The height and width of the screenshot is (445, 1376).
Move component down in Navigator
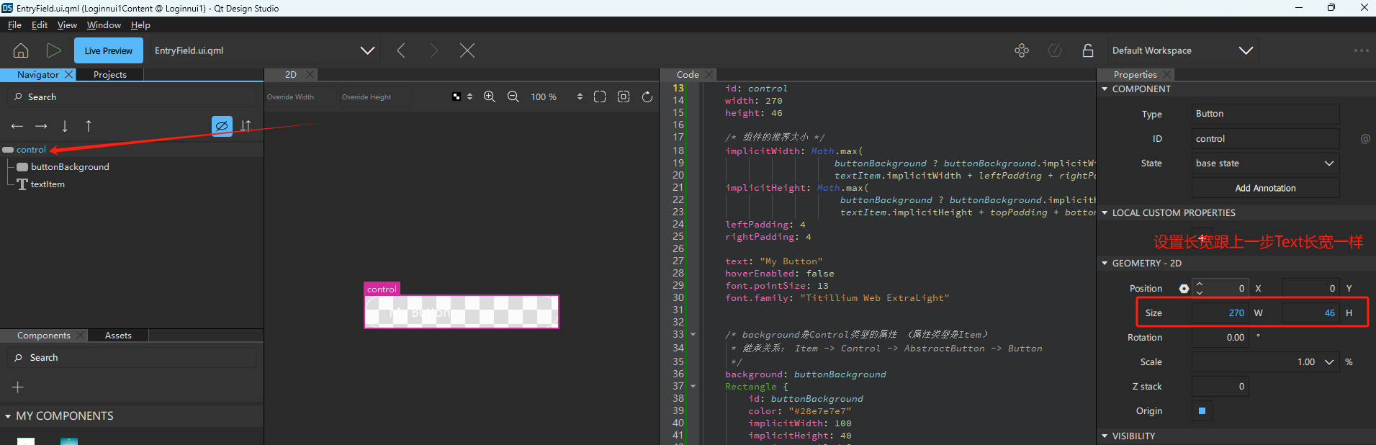[65, 126]
